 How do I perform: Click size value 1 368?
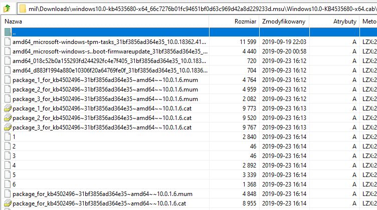tap(249, 184)
